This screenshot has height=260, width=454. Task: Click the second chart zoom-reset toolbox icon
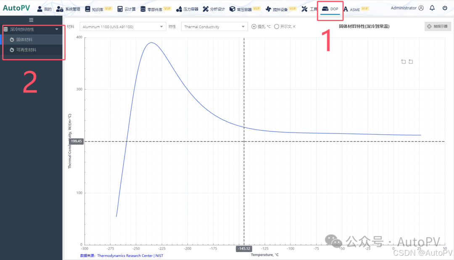click(411, 61)
